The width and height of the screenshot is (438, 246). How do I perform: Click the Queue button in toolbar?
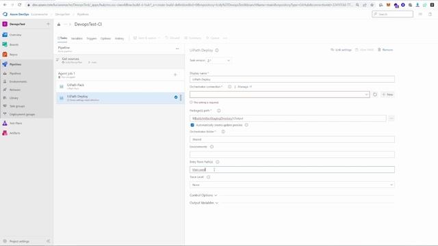213,38
